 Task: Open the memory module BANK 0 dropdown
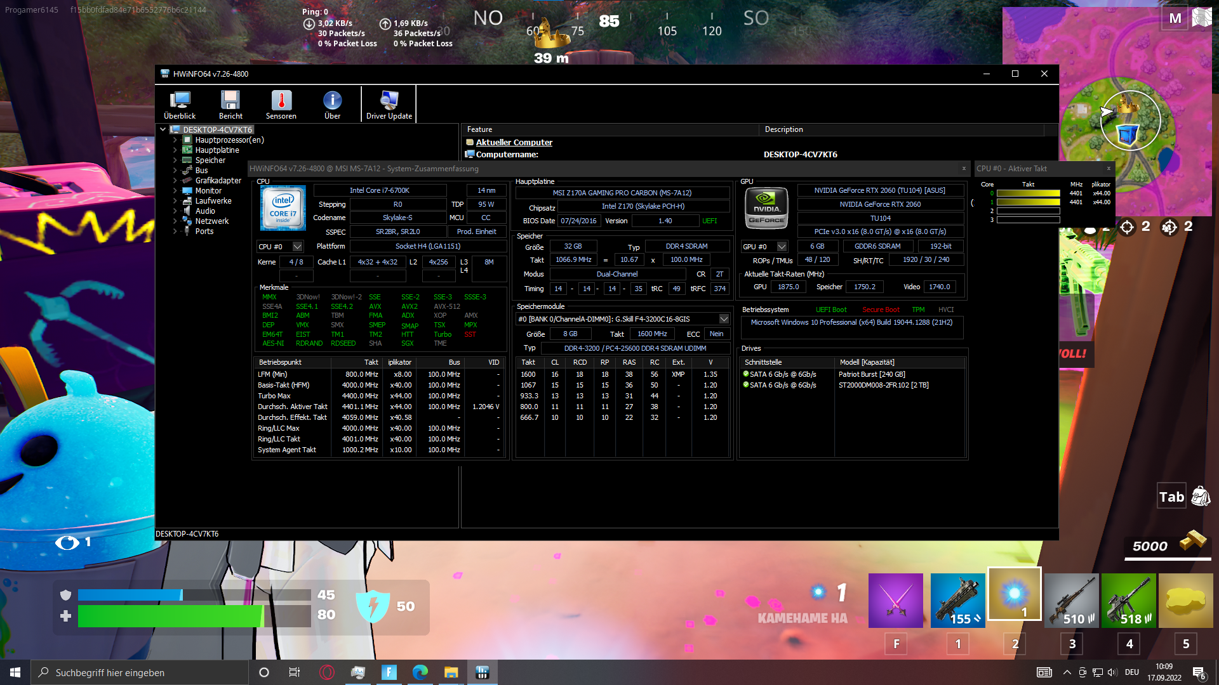[x=724, y=319]
